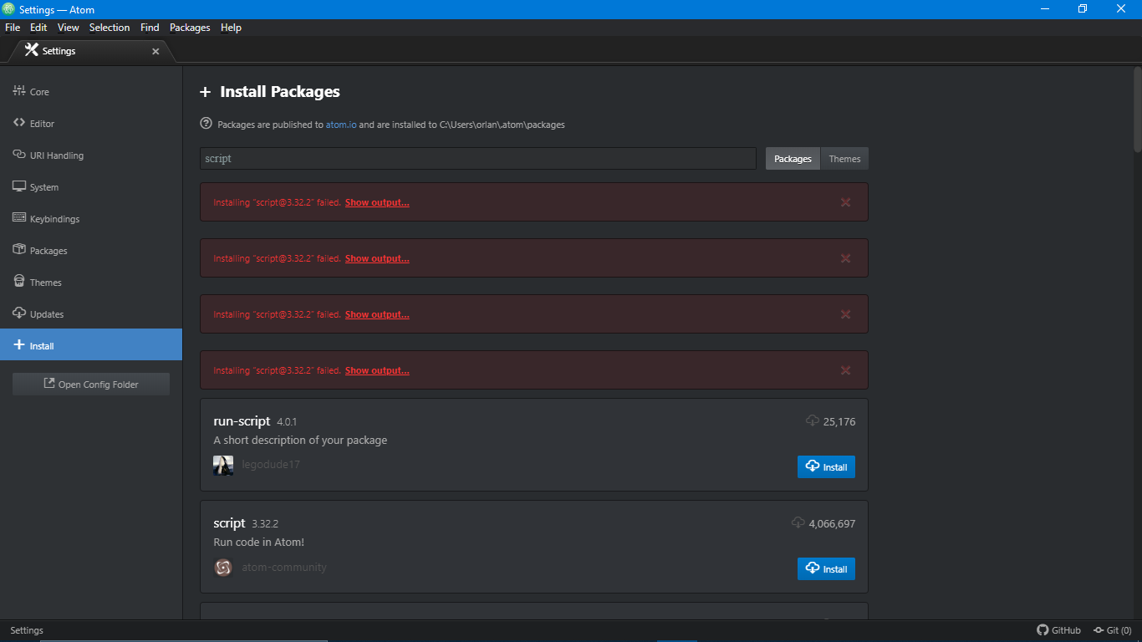Click the Settings label in the status bar

(27, 630)
